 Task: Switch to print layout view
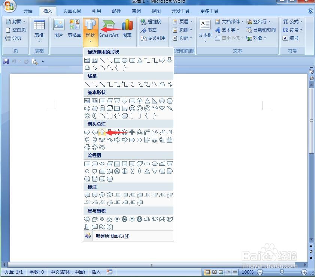[x=207, y=272]
